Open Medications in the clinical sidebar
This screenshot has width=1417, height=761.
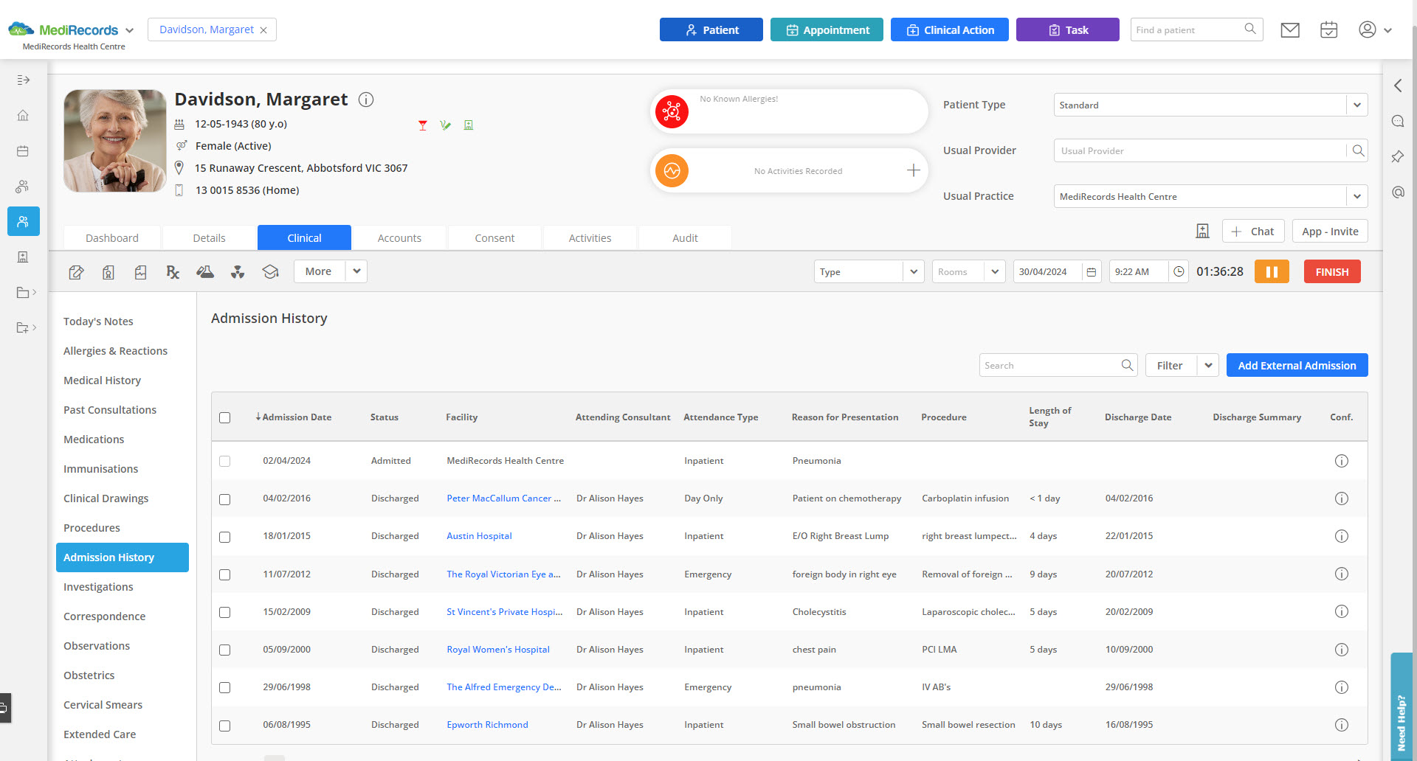point(94,439)
